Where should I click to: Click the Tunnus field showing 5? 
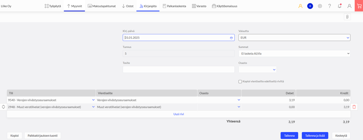[178, 54]
